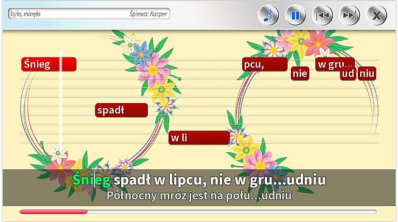This screenshot has width=398, height=222.
Task: Select the "nie" note block
Action: pyautogui.click(x=300, y=73)
